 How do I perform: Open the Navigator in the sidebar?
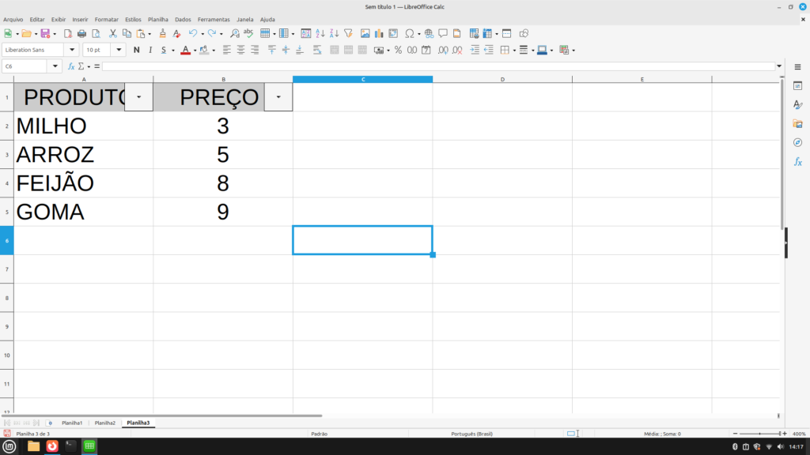pyautogui.click(x=797, y=143)
